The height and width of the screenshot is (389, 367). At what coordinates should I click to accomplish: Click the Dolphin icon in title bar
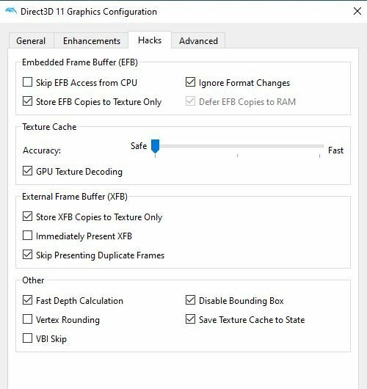tap(11, 12)
